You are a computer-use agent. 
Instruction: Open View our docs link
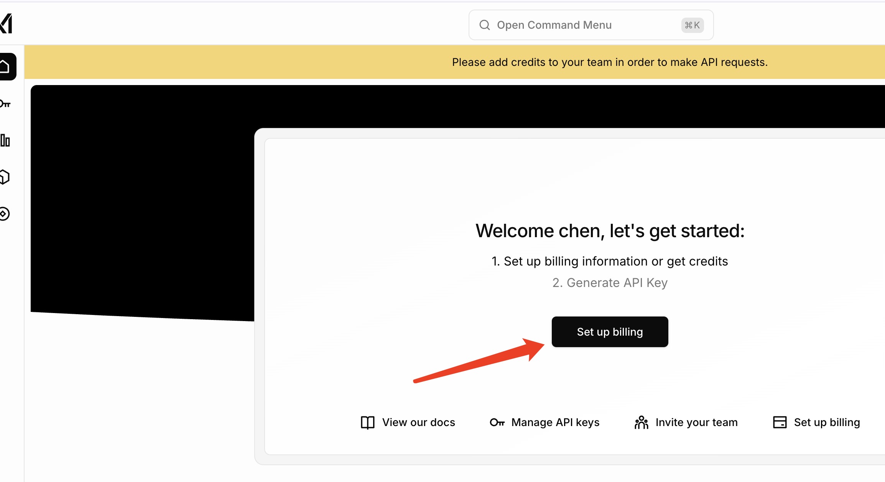click(408, 422)
